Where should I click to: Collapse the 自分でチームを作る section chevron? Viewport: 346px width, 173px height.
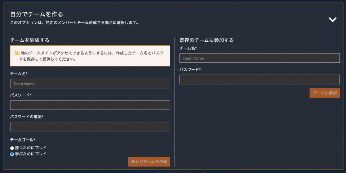click(332, 20)
